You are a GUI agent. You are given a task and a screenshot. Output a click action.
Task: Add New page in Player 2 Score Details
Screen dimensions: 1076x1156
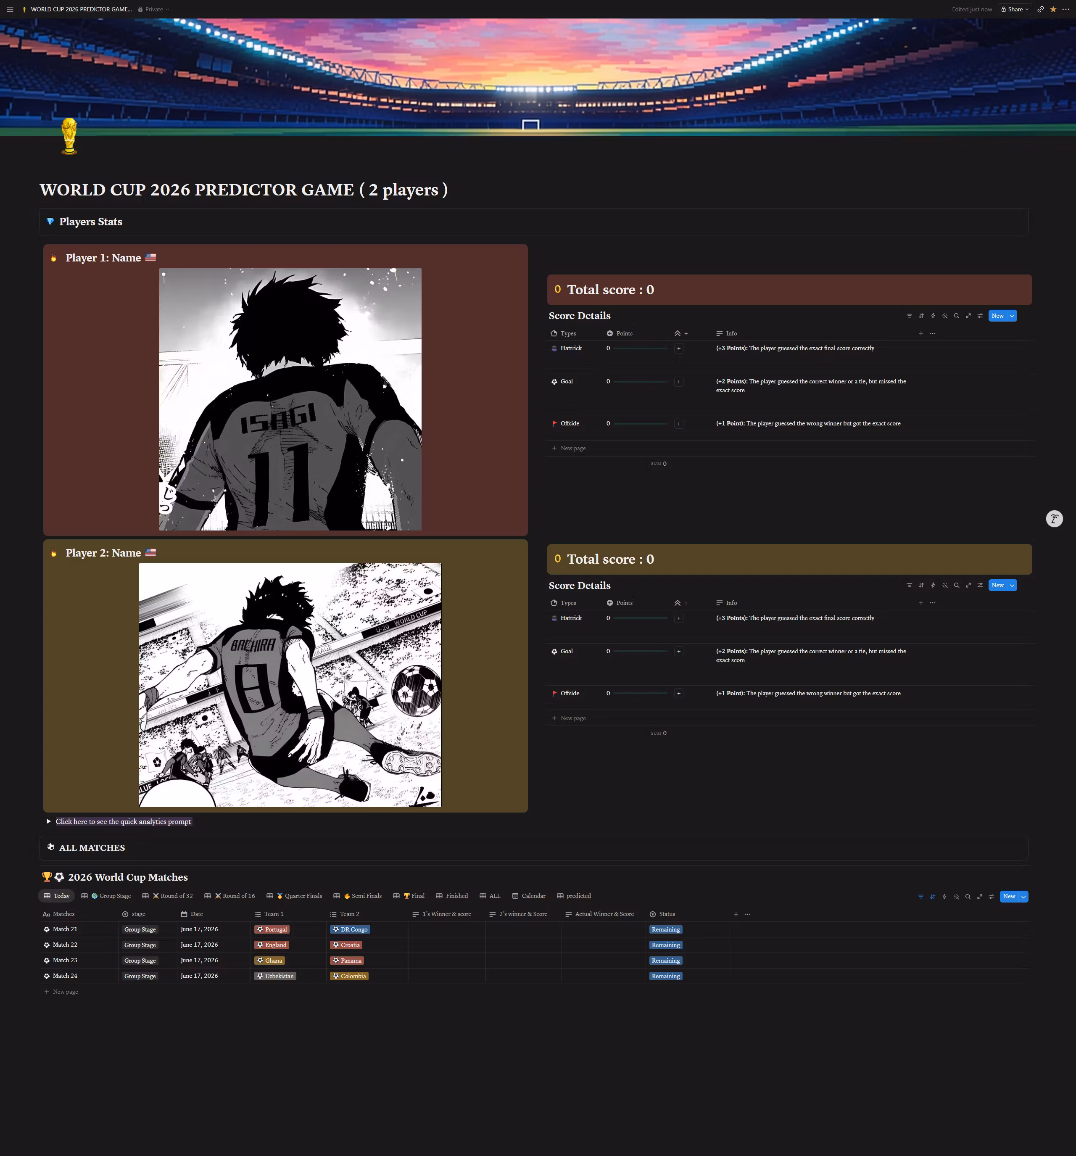pos(569,718)
